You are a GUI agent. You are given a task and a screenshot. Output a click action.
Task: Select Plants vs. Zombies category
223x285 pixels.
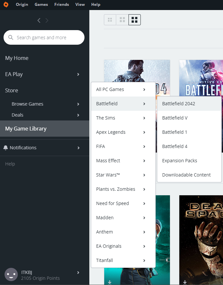pyautogui.click(x=123, y=189)
